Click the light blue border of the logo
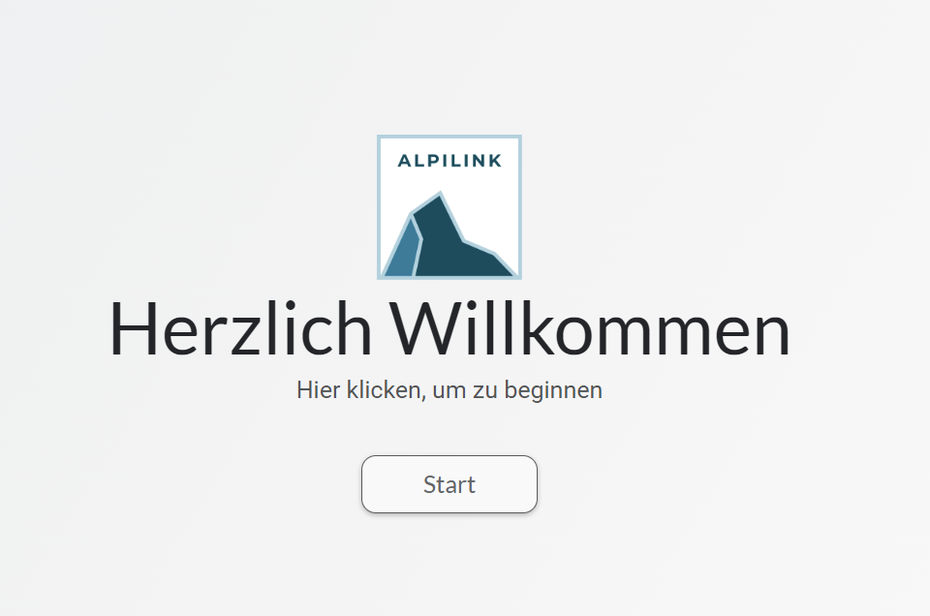The image size is (930, 616). pos(449,137)
